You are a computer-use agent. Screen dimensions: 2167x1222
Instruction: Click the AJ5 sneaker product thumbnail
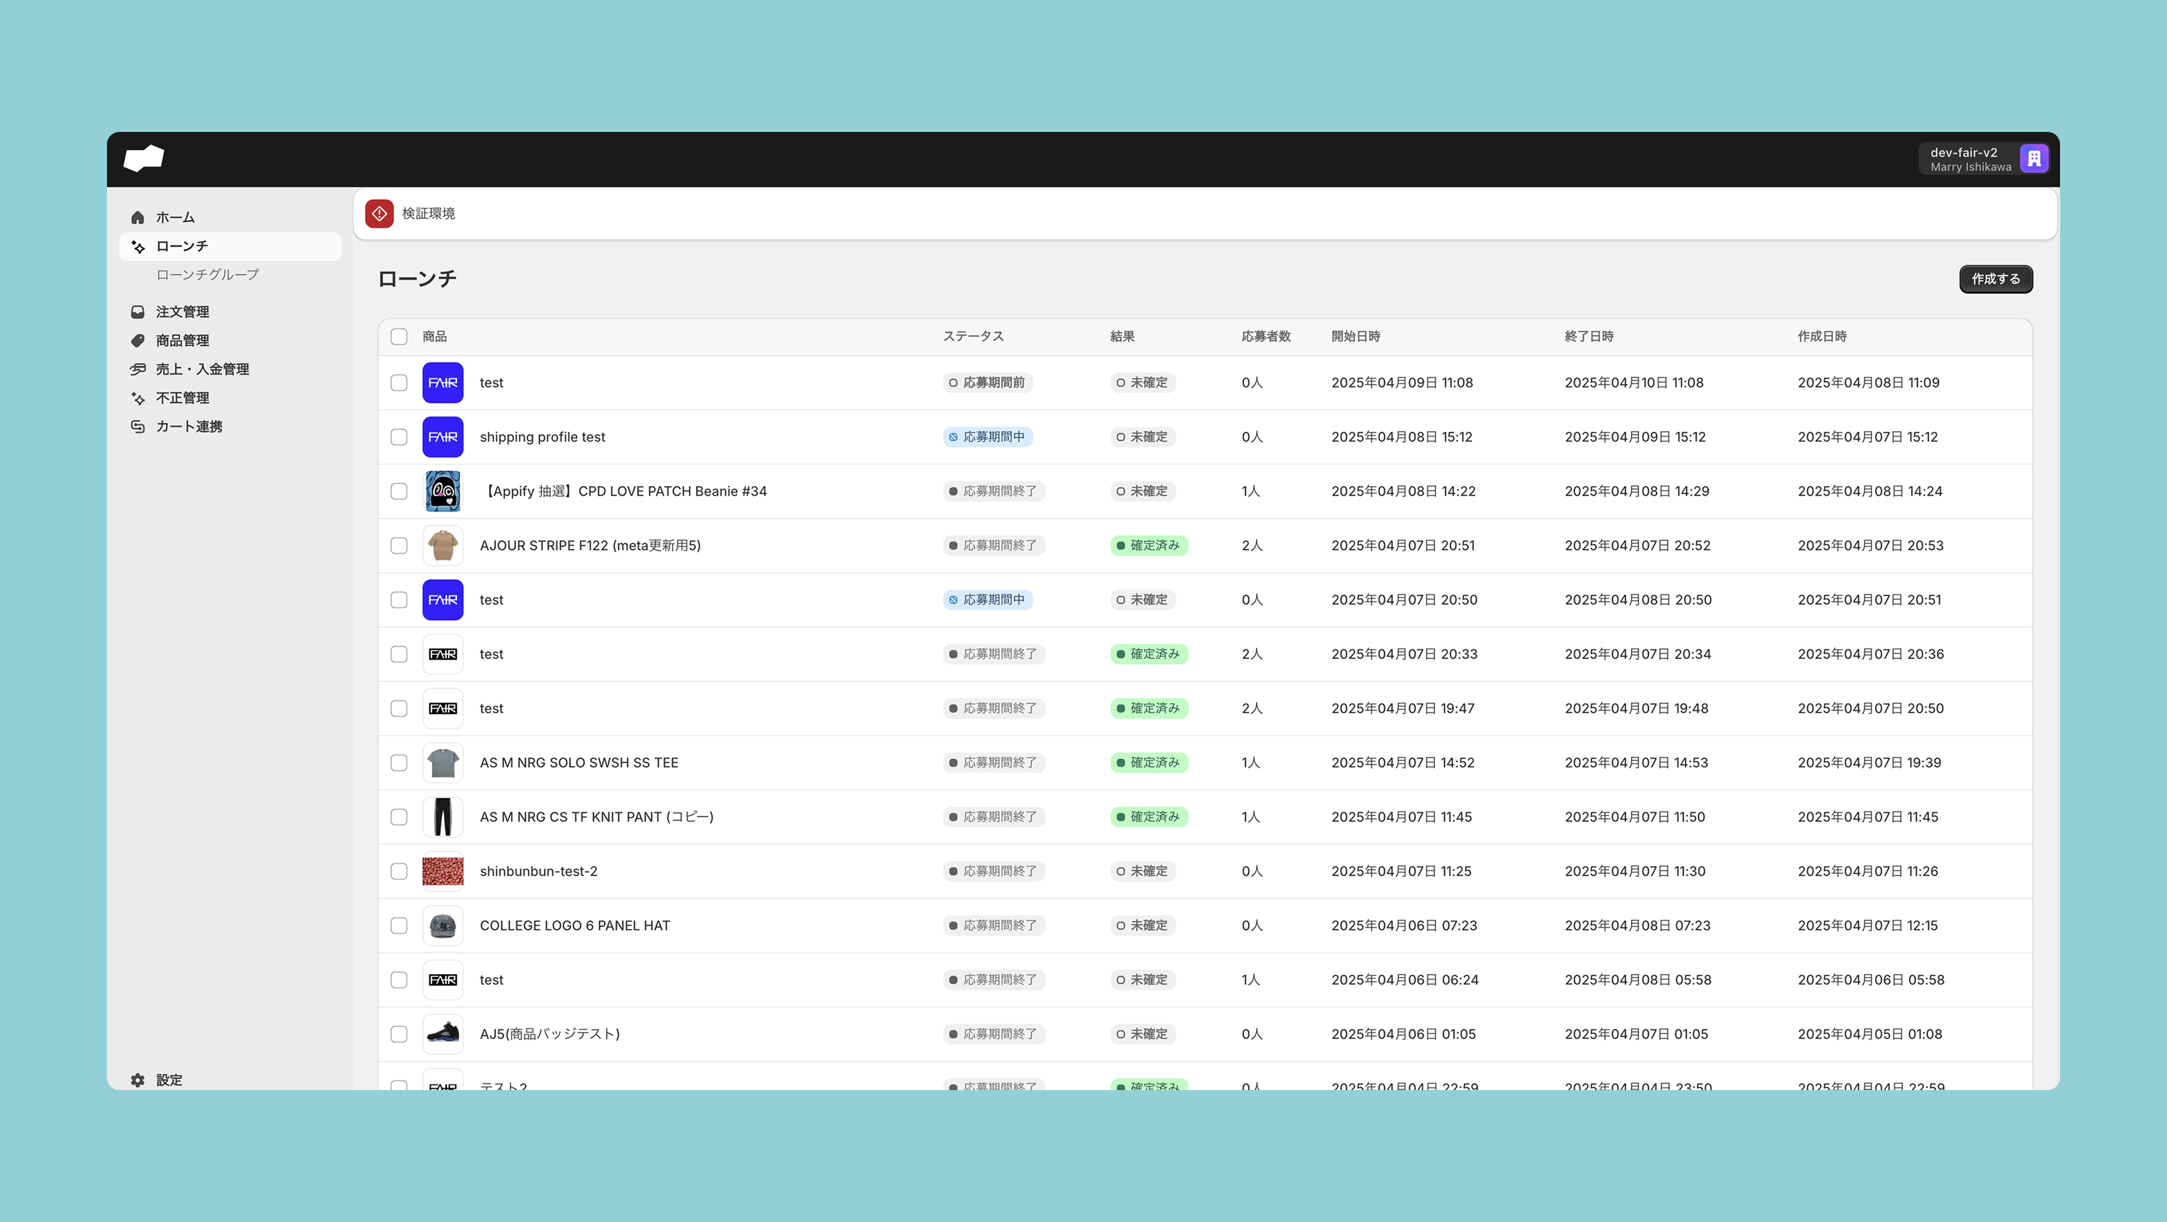pyautogui.click(x=442, y=1035)
